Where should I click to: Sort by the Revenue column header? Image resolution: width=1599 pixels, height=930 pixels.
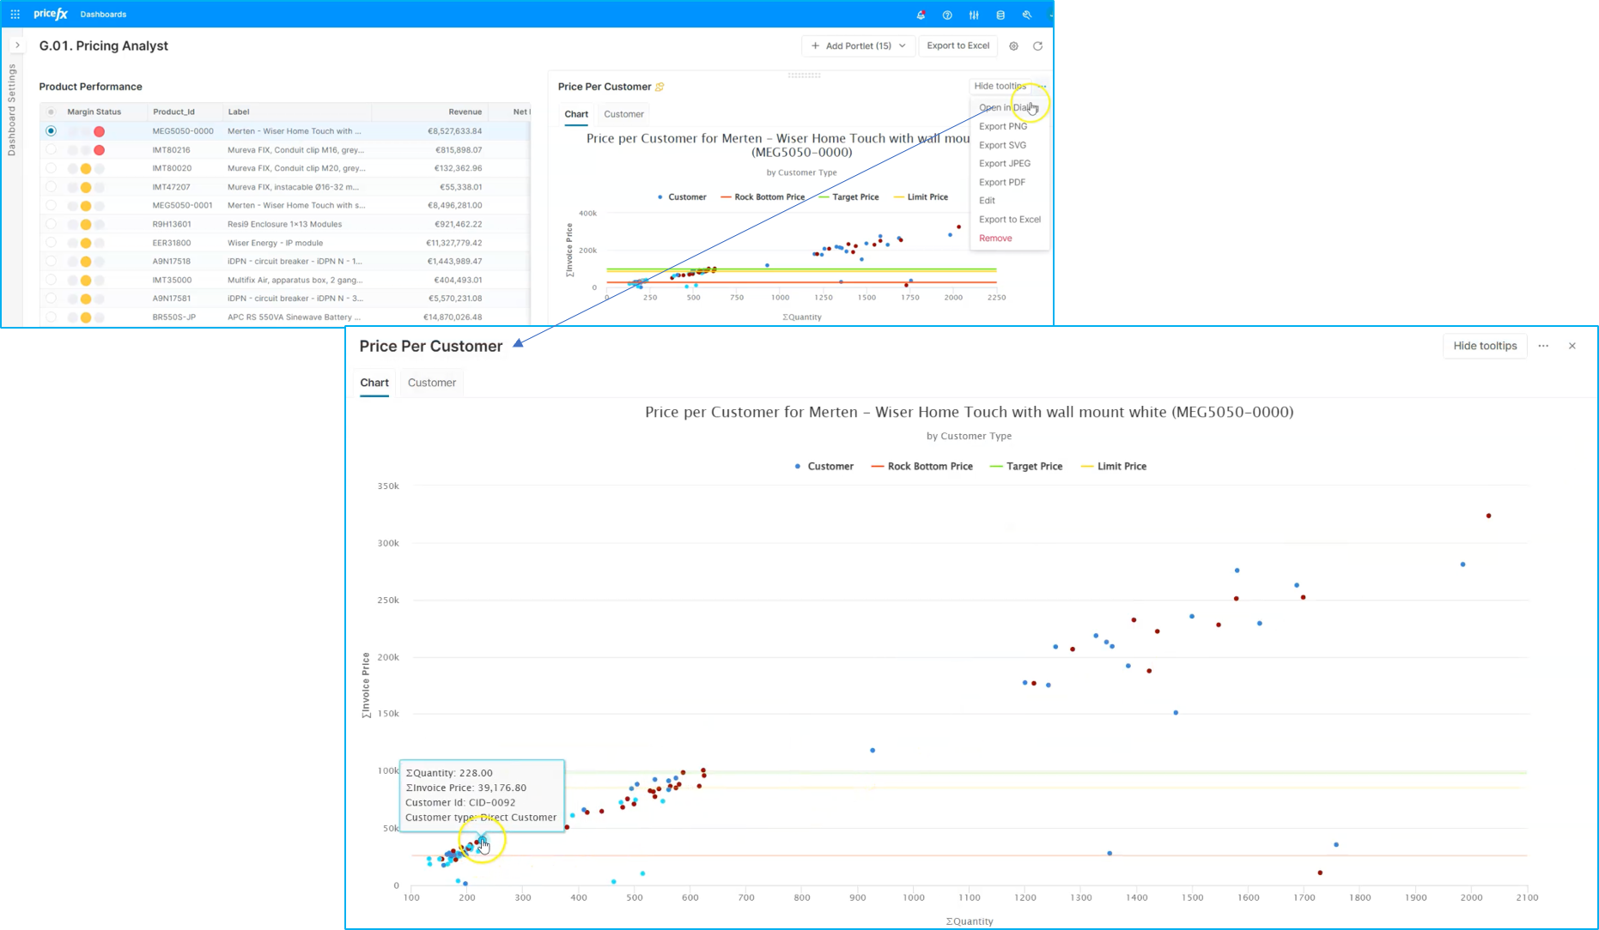point(465,112)
